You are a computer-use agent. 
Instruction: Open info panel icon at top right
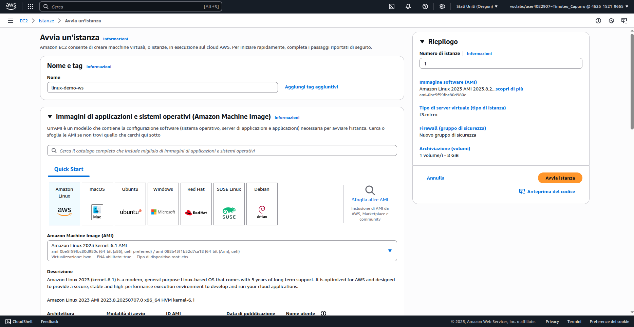pyautogui.click(x=598, y=21)
